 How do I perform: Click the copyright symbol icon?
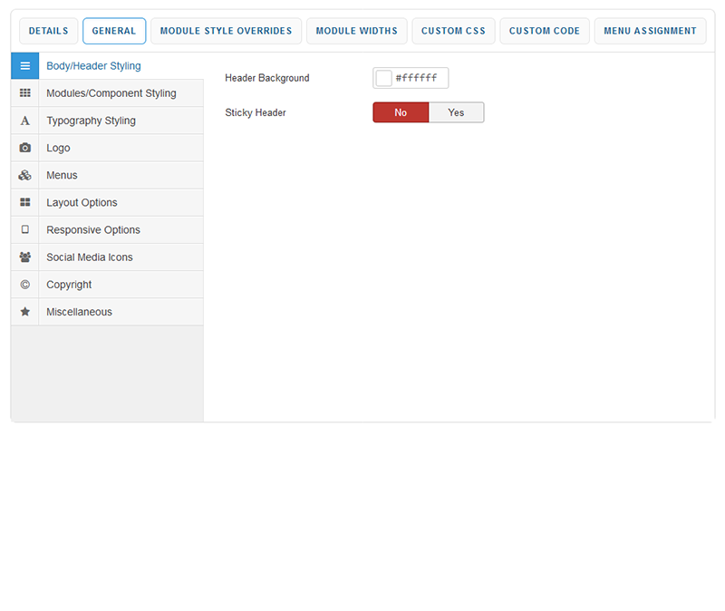[x=25, y=284]
